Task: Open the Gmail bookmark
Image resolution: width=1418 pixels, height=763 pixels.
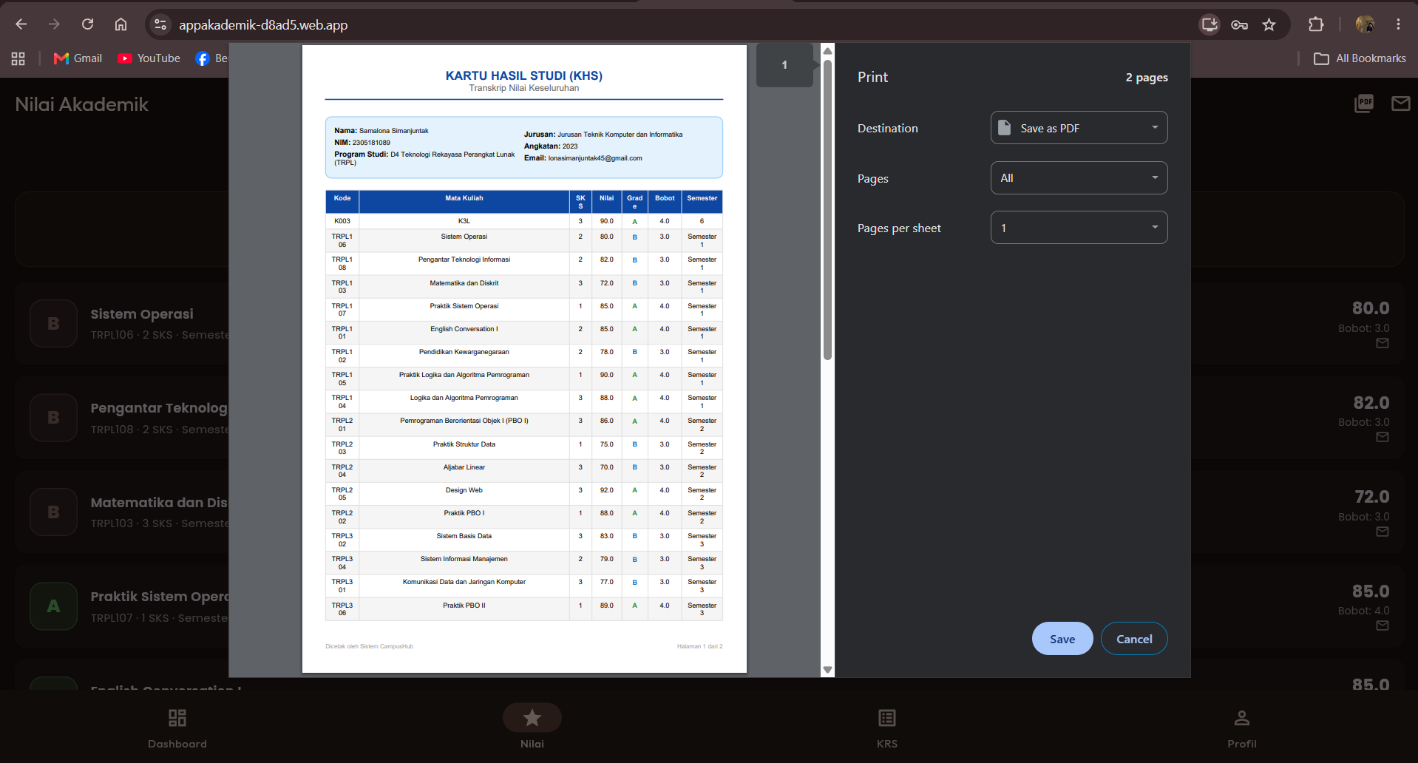Action: (78, 58)
